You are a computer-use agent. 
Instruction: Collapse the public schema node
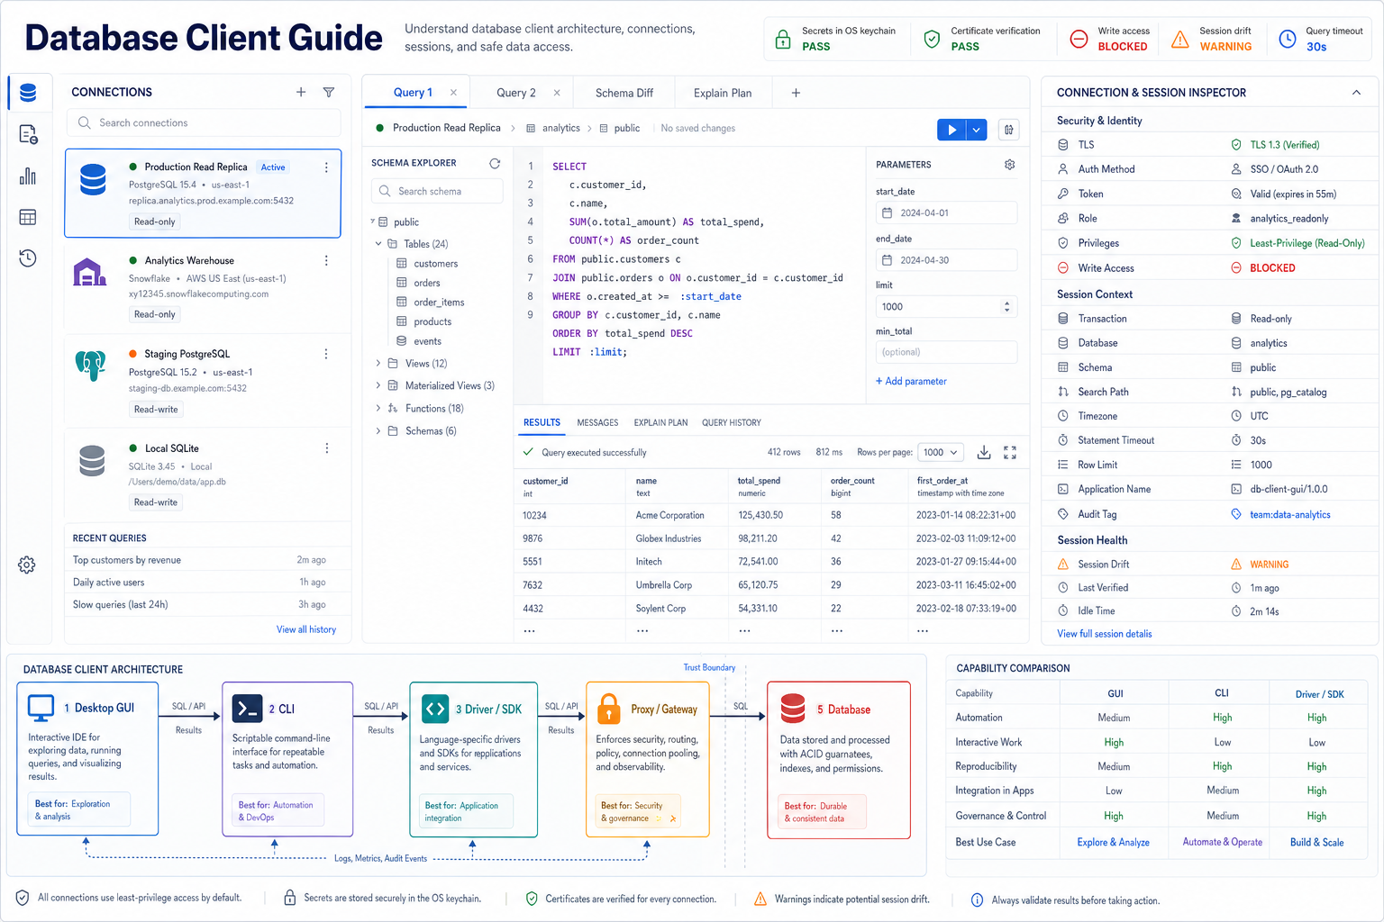(373, 221)
